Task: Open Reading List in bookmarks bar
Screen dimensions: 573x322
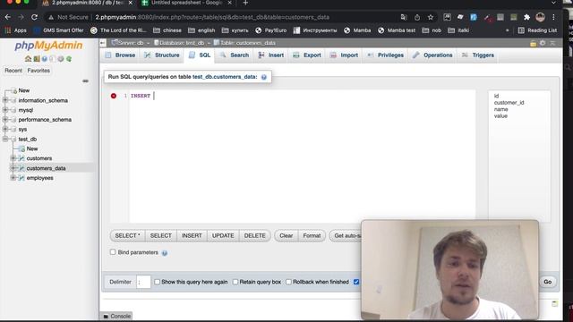Action: 537,30
